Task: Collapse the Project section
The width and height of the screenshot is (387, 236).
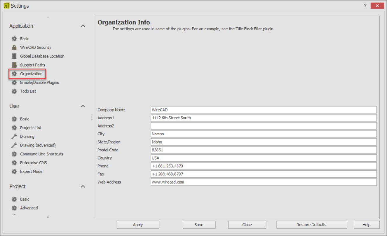Action: point(83,186)
